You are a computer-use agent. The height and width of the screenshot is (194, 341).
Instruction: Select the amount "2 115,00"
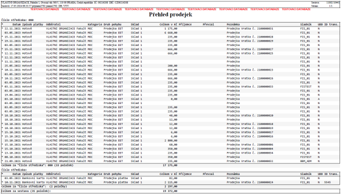(x=170, y=182)
